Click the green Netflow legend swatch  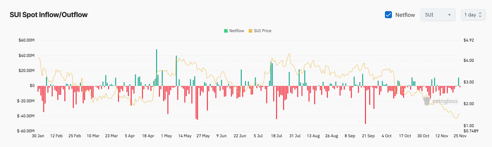pyautogui.click(x=226, y=31)
